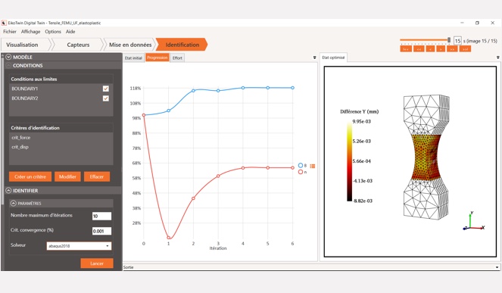Image resolution: width=502 pixels, height=293 pixels.
Task: Click the Lancer button
Action: 97,263
